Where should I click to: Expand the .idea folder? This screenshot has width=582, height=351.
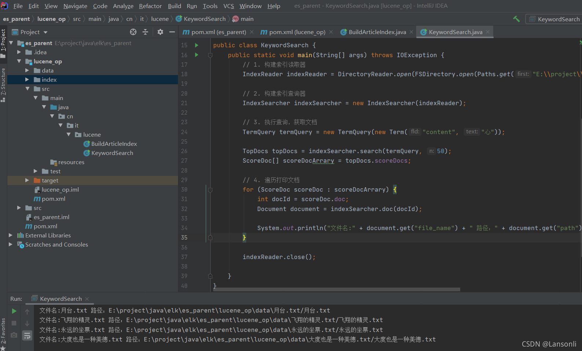click(19, 52)
